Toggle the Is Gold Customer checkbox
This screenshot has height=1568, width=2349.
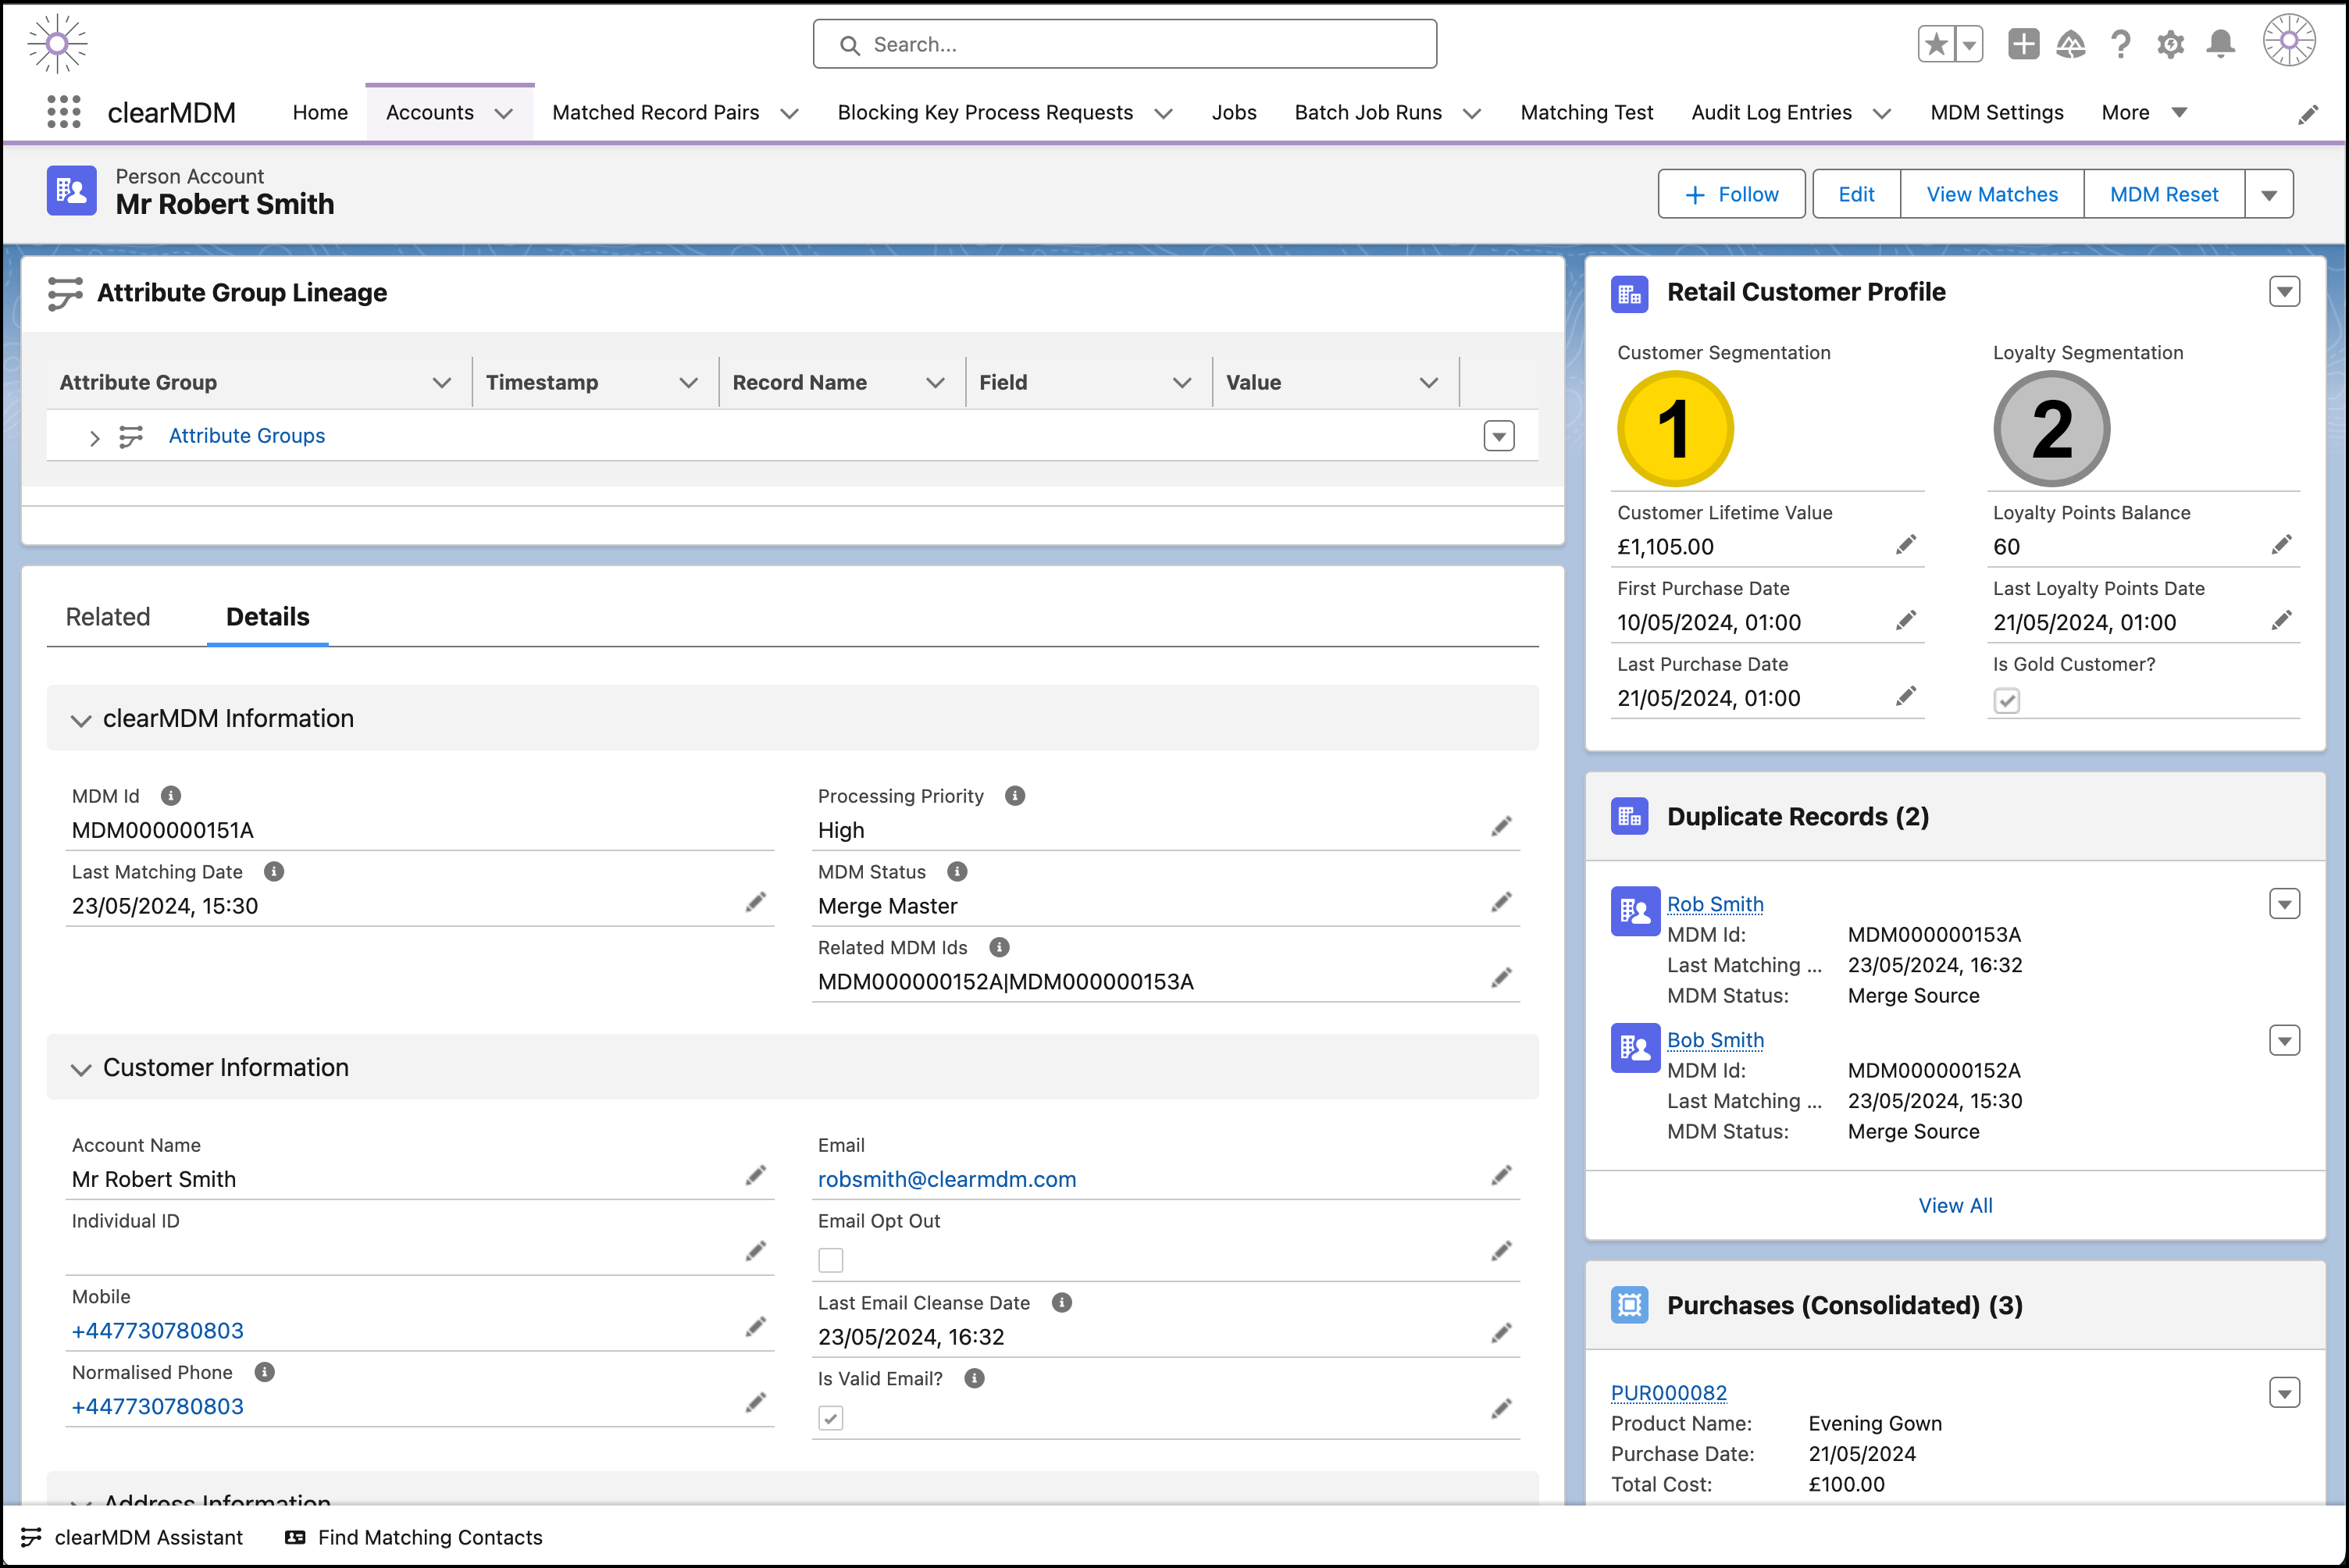2006,701
